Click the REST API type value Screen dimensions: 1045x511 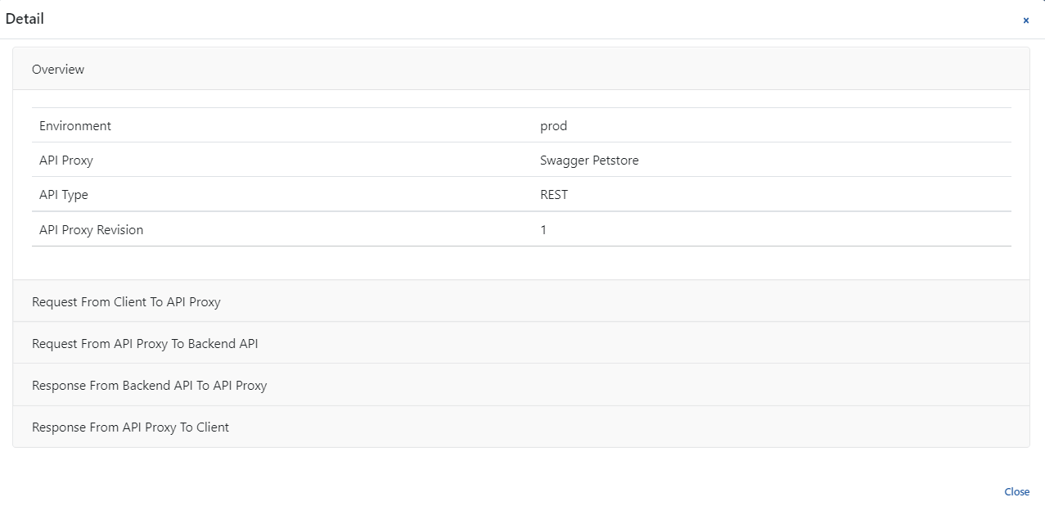tap(554, 194)
